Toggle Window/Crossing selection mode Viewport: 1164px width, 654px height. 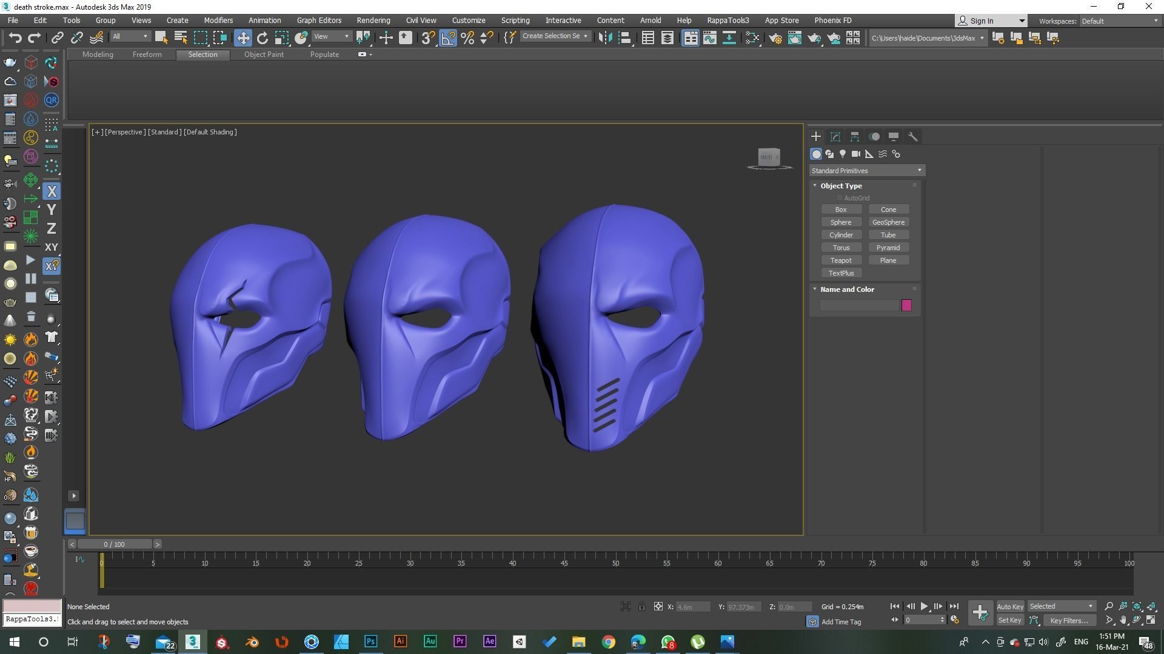220,38
